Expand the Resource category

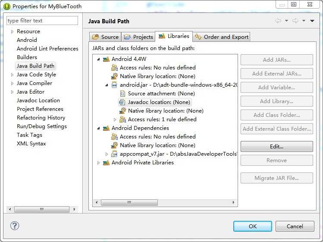(x=12, y=31)
